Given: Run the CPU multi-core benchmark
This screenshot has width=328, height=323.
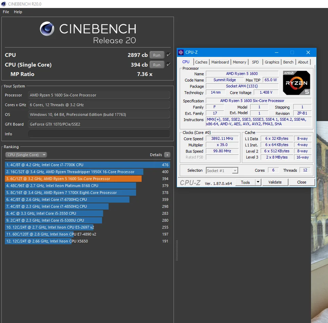Looking at the screenshot, I should [x=157, y=55].
